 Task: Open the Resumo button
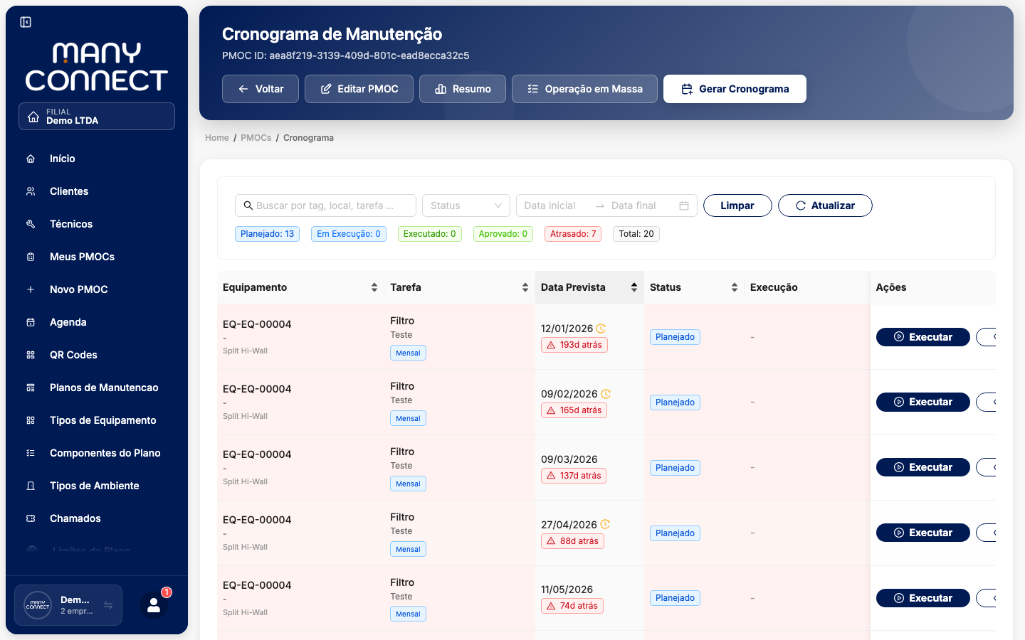click(463, 89)
